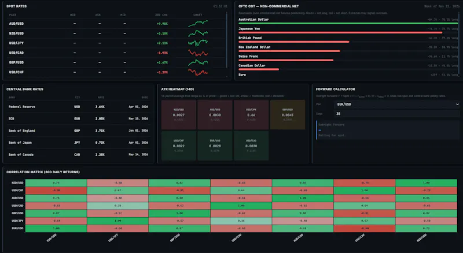Click the USD/CHF vs EUR/USD correlation cell
The width and height of the screenshot is (463, 253).
[56, 191]
